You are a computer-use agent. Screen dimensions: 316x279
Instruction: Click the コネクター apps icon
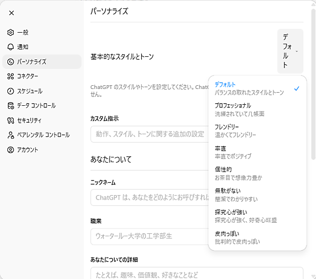[x=11, y=76]
